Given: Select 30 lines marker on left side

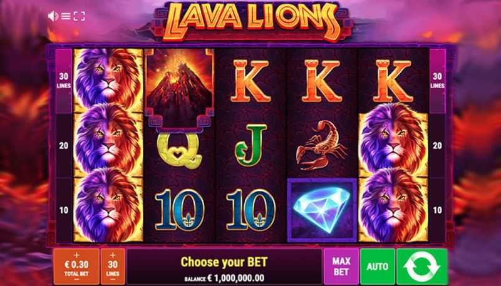Looking at the screenshot, I should point(64,81).
